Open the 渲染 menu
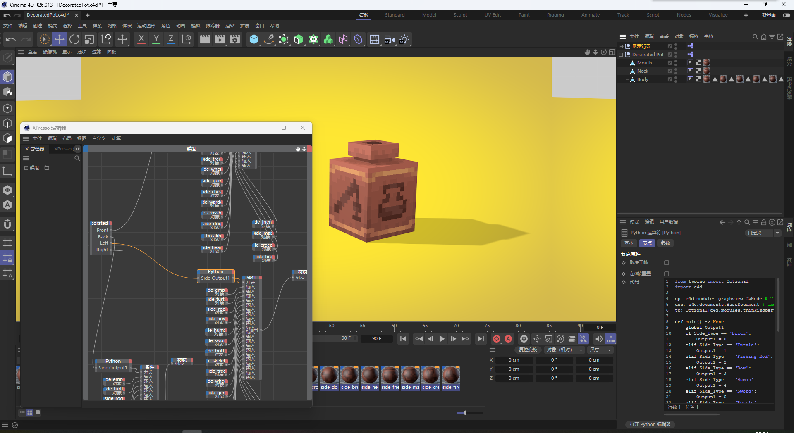The height and width of the screenshot is (433, 794). click(230, 26)
